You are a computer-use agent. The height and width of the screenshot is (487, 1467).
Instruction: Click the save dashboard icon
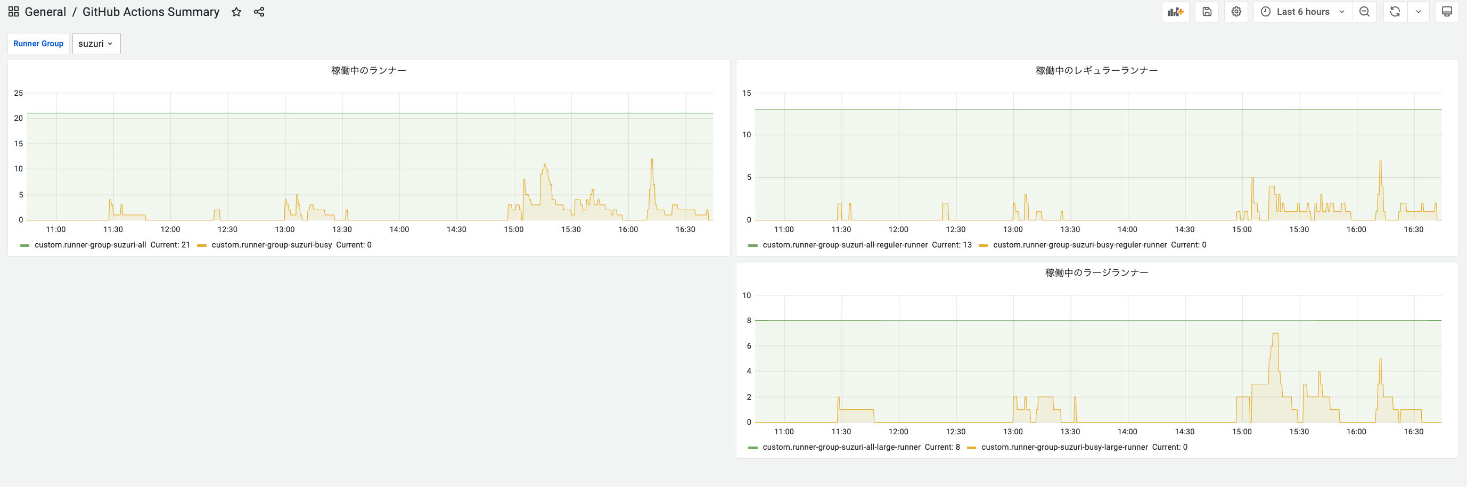coord(1207,11)
